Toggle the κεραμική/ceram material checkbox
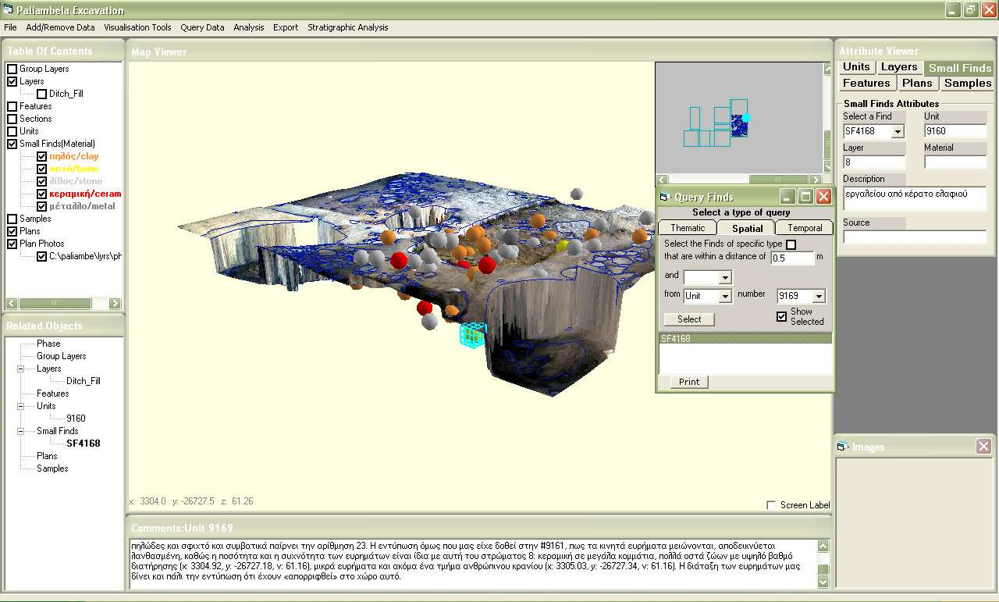The height and width of the screenshot is (602, 999). (41, 194)
